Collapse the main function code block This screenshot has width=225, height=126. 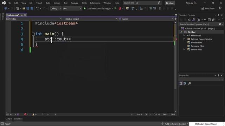(x=33, y=34)
